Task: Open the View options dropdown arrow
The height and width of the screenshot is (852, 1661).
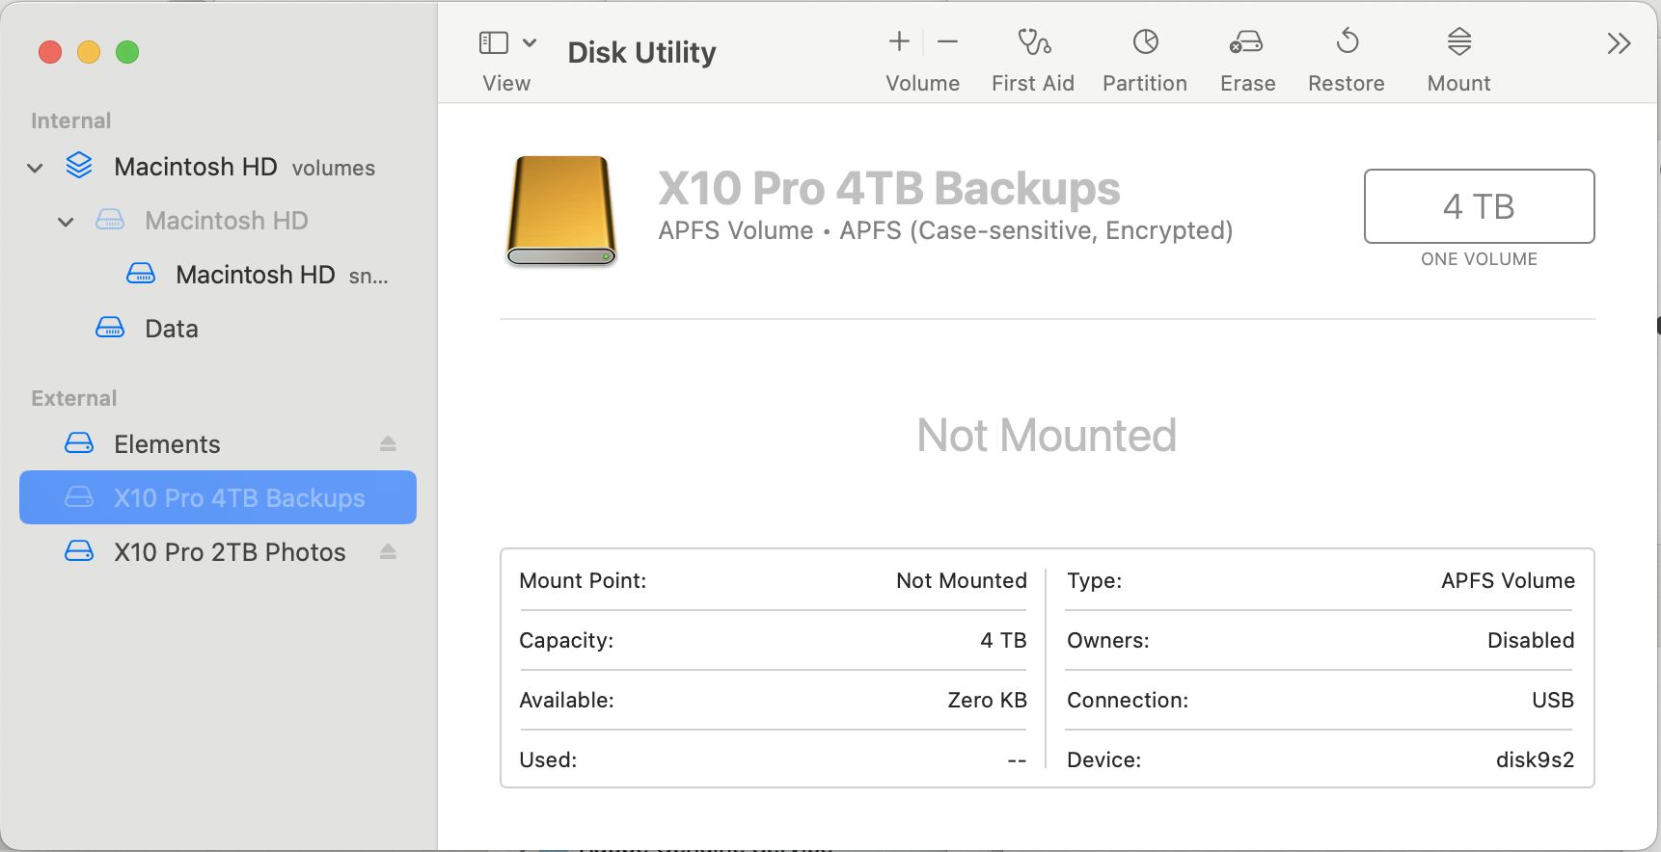Action: 530,42
